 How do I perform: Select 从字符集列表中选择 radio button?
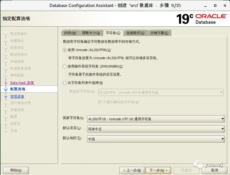coord(65,83)
